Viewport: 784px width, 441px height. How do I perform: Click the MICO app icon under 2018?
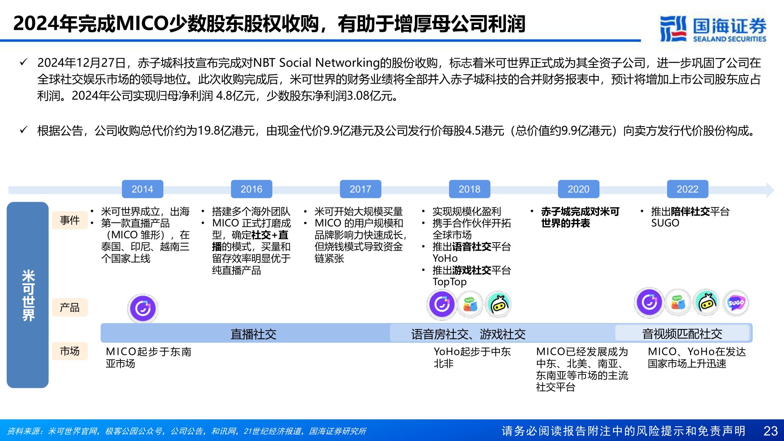tap(442, 304)
